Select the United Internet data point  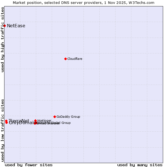[x=35, y=123]
